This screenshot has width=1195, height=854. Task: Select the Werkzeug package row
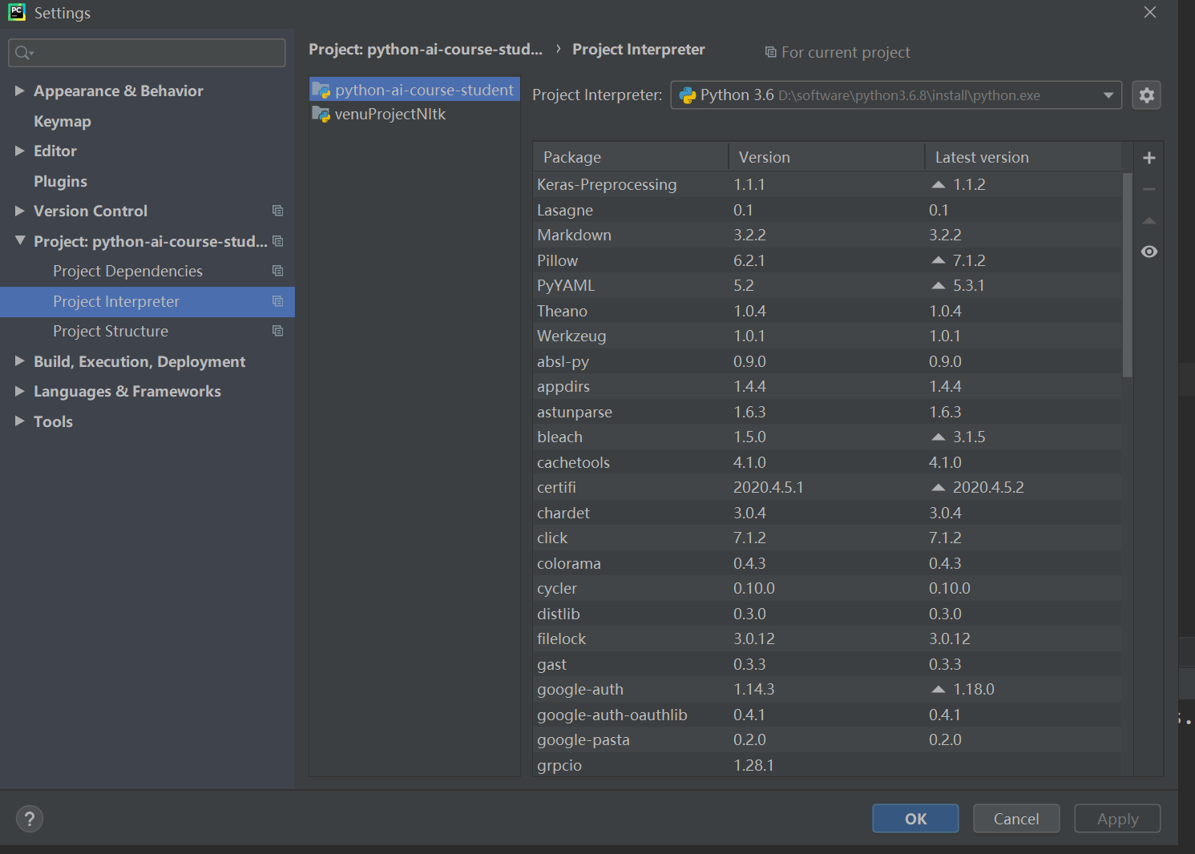coord(827,336)
